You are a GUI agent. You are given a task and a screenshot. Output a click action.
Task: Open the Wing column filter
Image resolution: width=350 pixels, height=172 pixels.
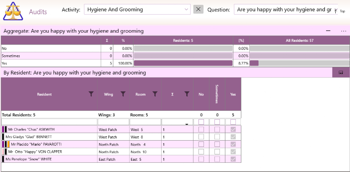[x=123, y=94]
